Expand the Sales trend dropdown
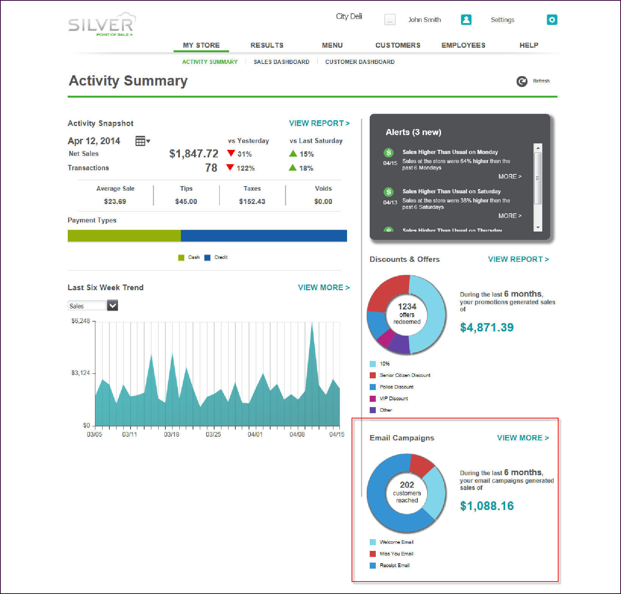The image size is (621, 594). tap(112, 305)
